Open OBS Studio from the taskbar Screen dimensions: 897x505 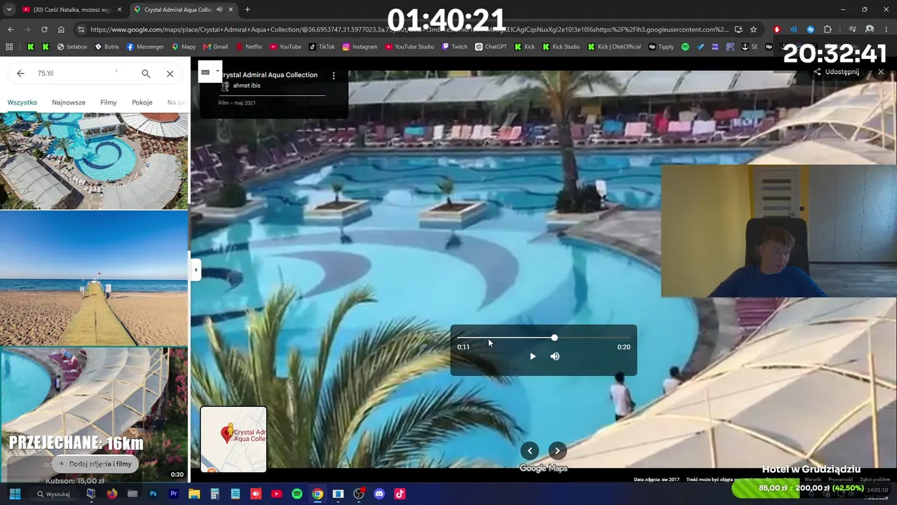coord(359,494)
